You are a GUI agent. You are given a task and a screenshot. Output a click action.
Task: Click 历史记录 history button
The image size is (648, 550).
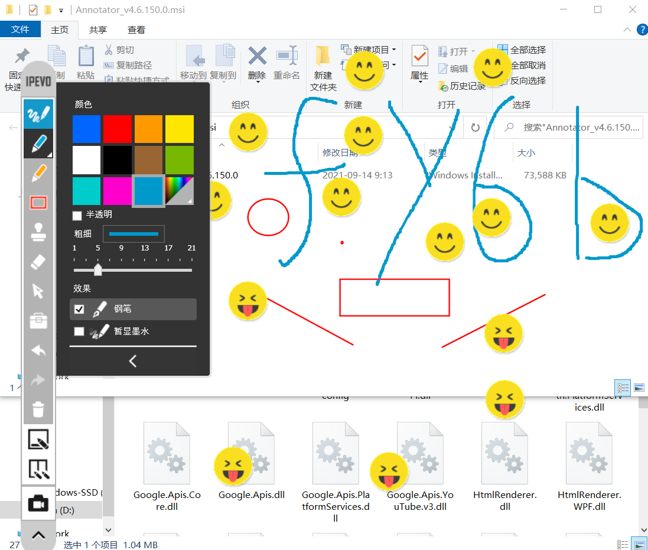click(462, 86)
